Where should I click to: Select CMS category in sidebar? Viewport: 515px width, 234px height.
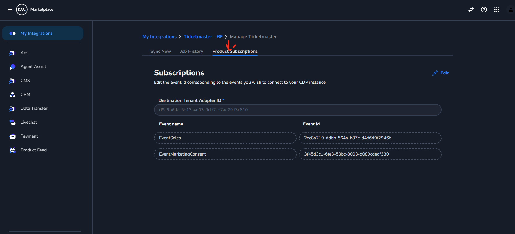pyautogui.click(x=25, y=81)
